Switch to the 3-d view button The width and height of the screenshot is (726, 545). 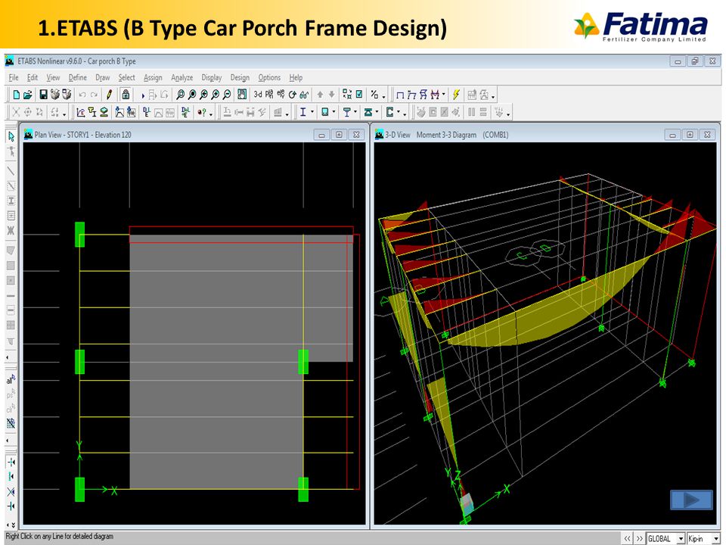coord(257,95)
